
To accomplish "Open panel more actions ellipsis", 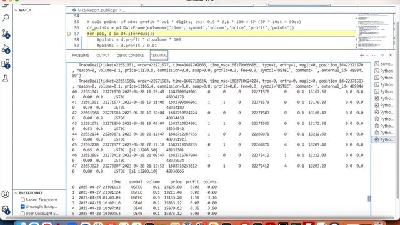I will click(x=374, y=55).
